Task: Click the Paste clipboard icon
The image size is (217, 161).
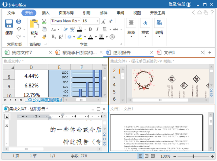Action: click(34, 24)
